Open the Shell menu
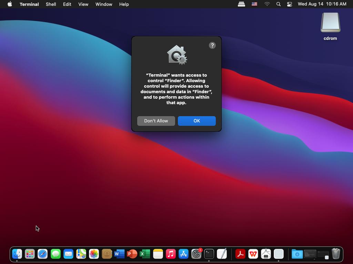 (x=51, y=4)
